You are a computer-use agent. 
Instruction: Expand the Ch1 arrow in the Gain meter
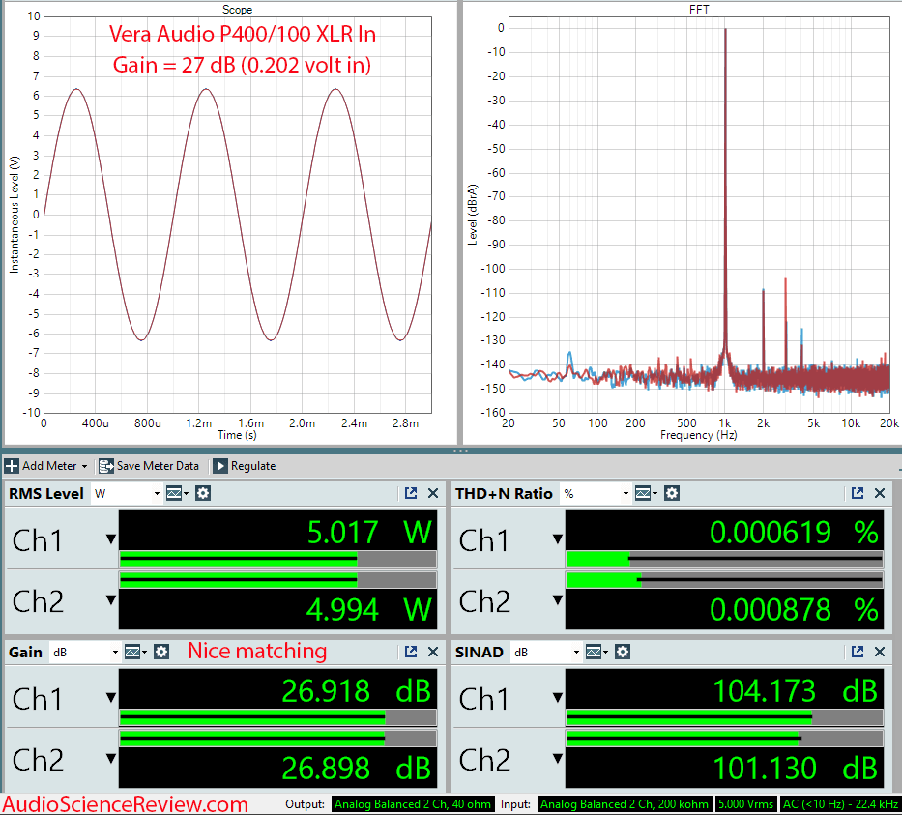(x=110, y=699)
